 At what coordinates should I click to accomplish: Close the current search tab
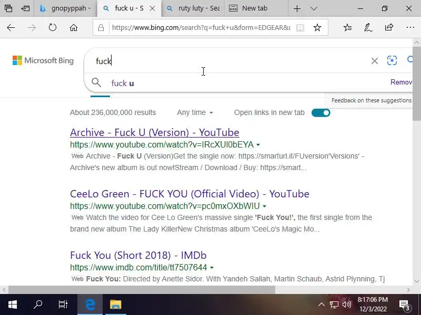[x=152, y=8]
